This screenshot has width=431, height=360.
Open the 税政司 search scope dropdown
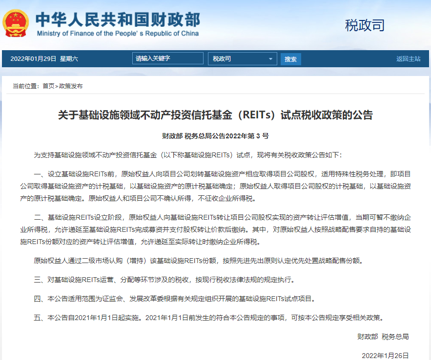(x=242, y=59)
